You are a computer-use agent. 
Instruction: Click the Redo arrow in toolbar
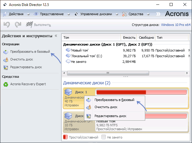point(18,25)
